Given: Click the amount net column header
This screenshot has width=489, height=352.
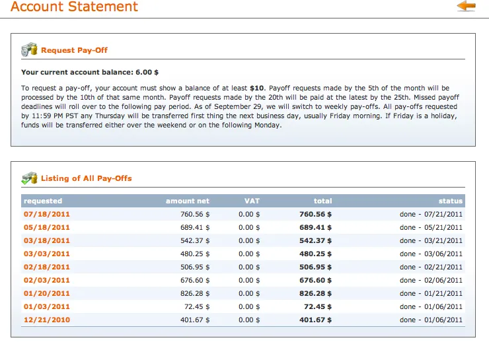Looking at the screenshot, I should [x=188, y=201].
